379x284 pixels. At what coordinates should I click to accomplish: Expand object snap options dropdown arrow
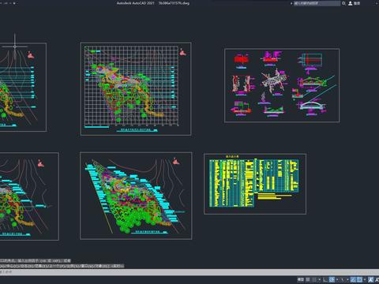pos(365,279)
